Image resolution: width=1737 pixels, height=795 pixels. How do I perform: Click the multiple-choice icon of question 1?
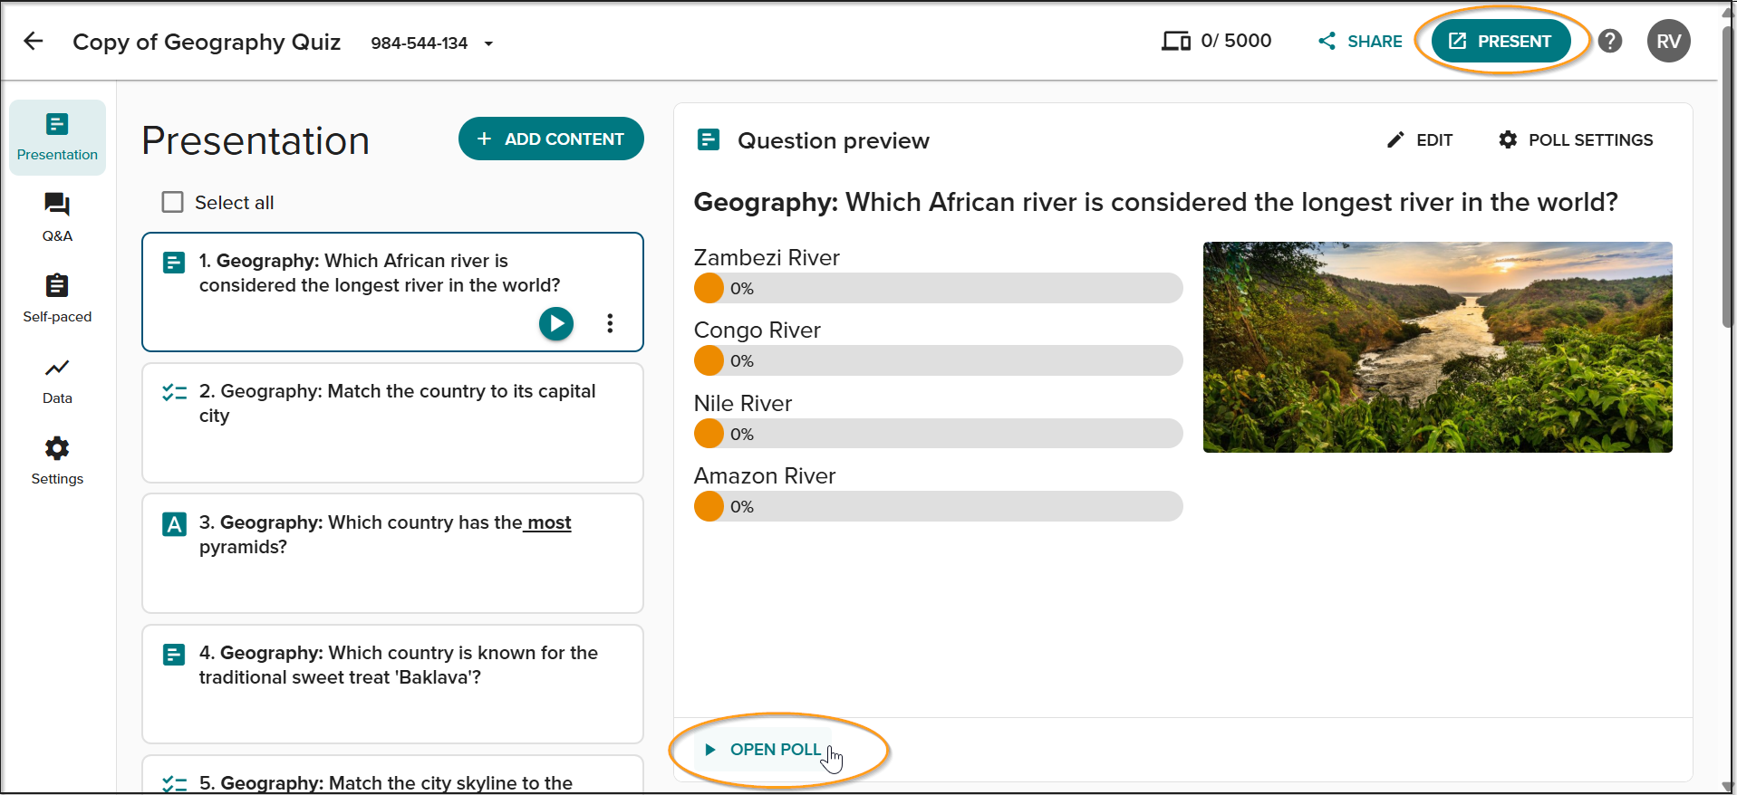pyautogui.click(x=174, y=263)
